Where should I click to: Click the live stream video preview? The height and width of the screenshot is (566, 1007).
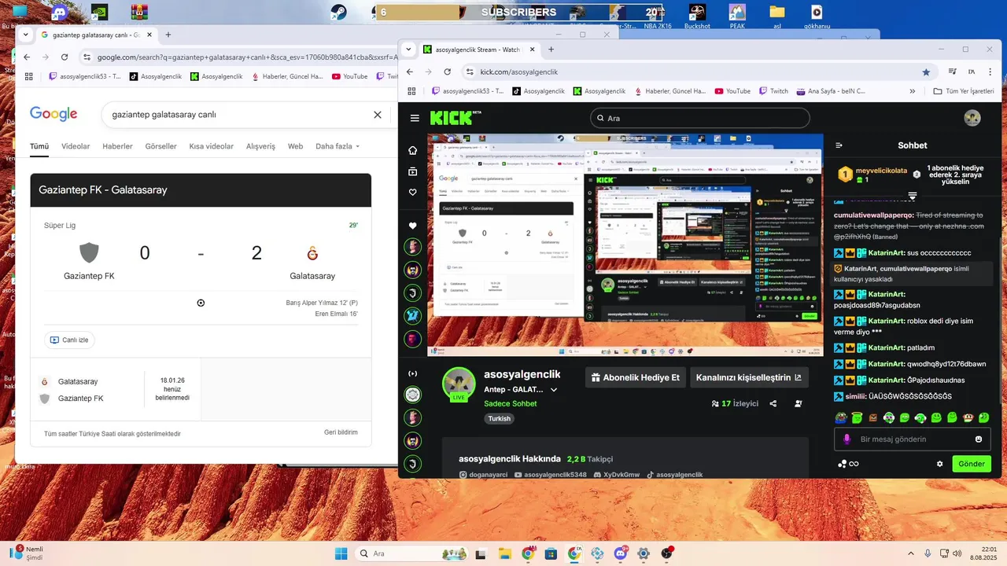coord(625,244)
